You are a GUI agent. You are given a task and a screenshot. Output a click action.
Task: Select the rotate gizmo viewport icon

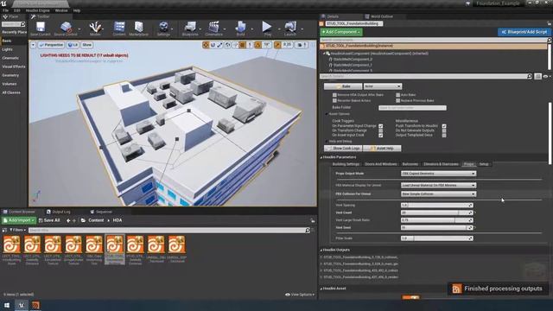point(213,45)
